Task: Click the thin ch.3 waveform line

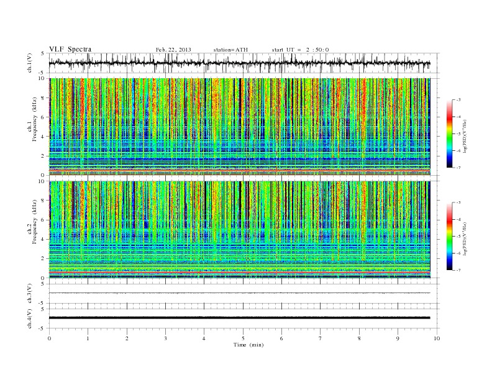Action: coord(239,293)
